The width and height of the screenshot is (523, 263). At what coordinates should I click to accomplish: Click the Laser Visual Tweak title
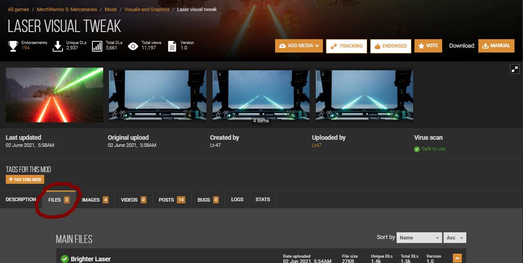[64, 26]
